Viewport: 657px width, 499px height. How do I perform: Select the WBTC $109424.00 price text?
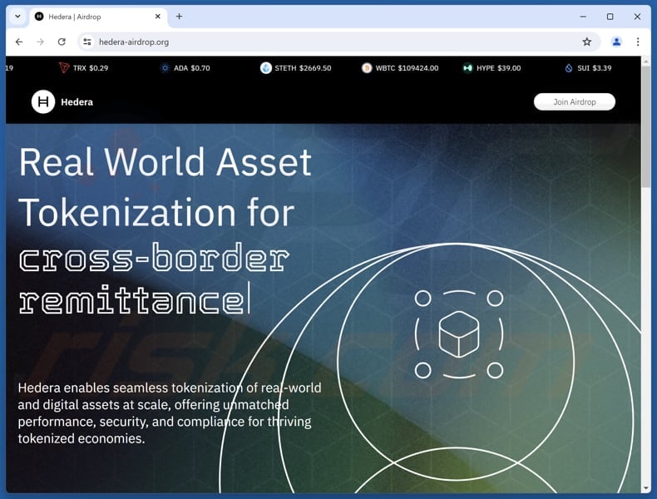click(407, 68)
